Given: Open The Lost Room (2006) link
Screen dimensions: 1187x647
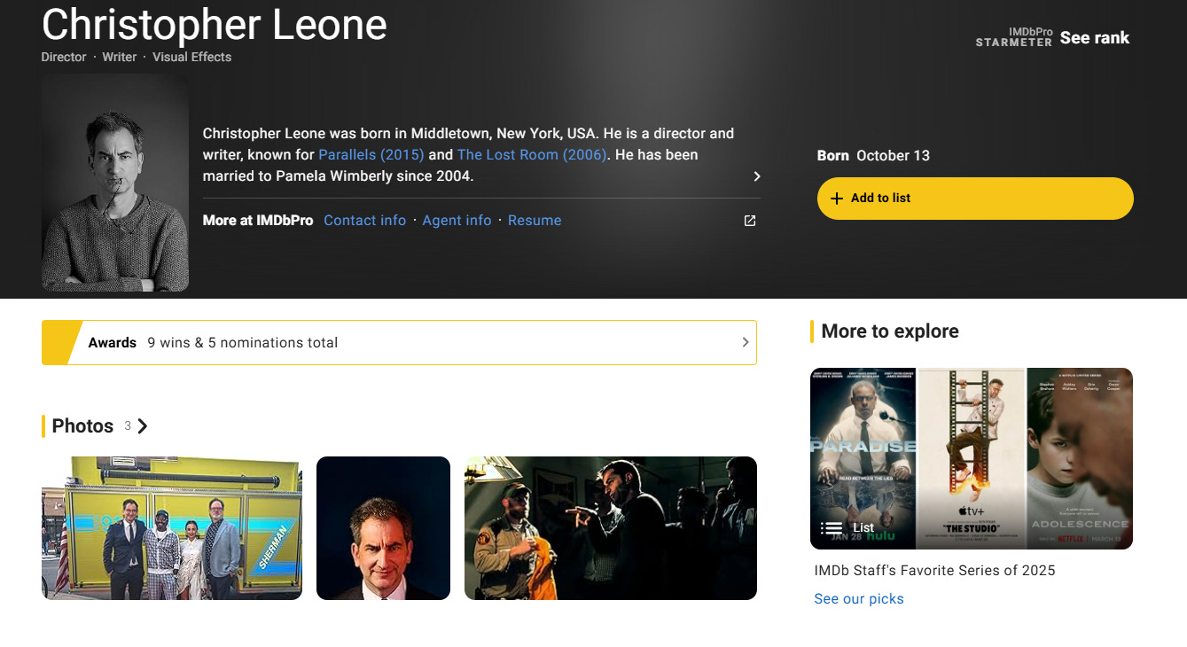Looking at the screenshot, I should pyautogui.click(x=532, y=154).
